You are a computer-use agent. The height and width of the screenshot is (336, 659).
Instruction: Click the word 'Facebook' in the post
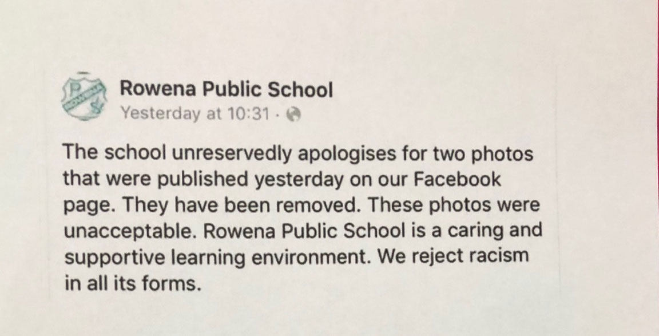click(457, 179)
